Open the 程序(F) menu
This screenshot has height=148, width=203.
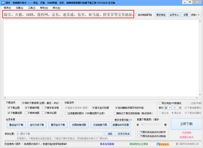point(7,8)
